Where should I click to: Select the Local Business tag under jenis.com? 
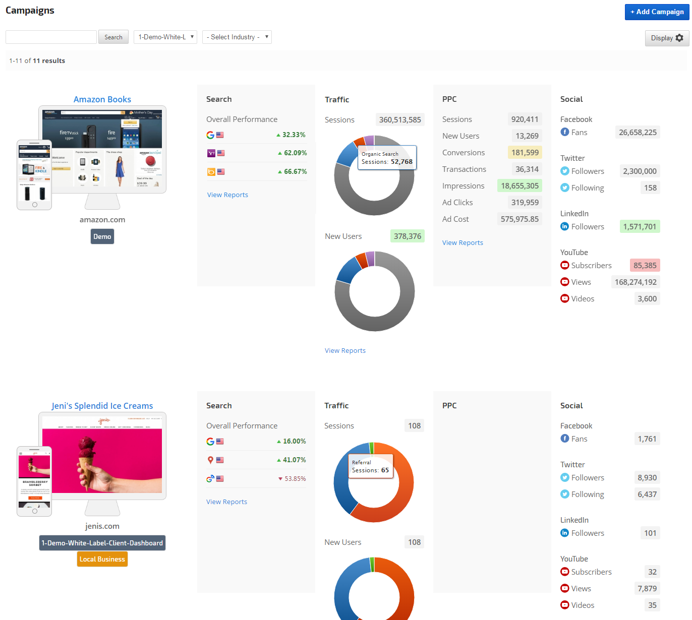[102, 559]
